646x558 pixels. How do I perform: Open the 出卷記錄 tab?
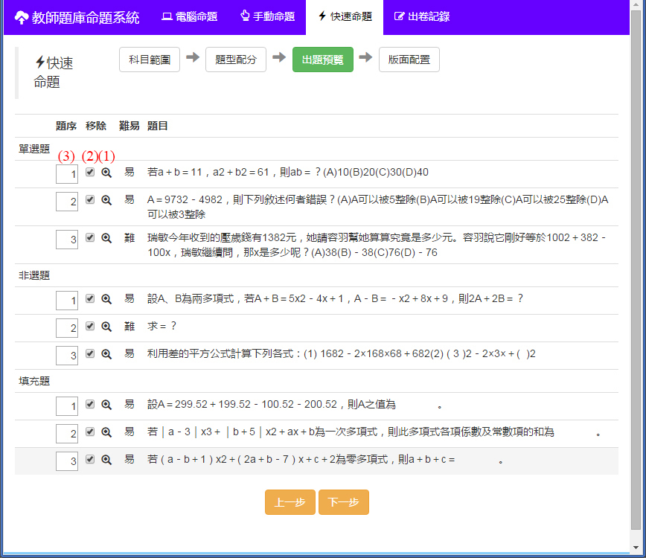pyautogui.click(x=422, y=17)
